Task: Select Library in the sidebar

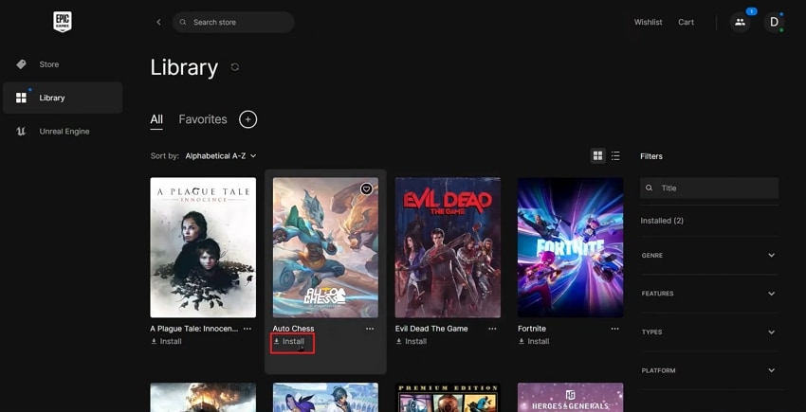Action: (63, 98)
